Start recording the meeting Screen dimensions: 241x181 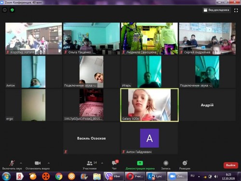(x=166, y=165)
